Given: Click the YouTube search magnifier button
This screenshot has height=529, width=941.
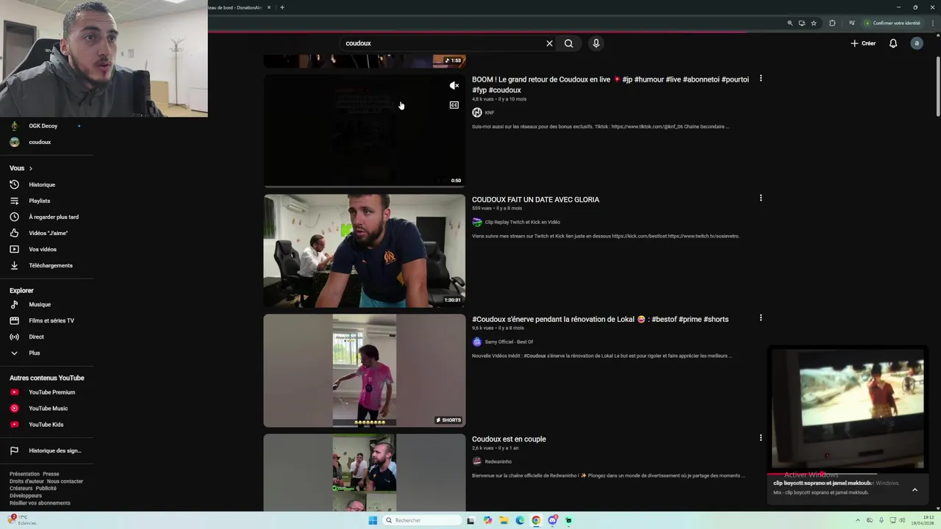Looking at the screenshot, I should (568, 43).
